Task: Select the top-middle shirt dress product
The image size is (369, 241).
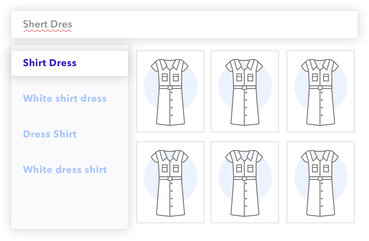Action: click(x=245, y=91)
